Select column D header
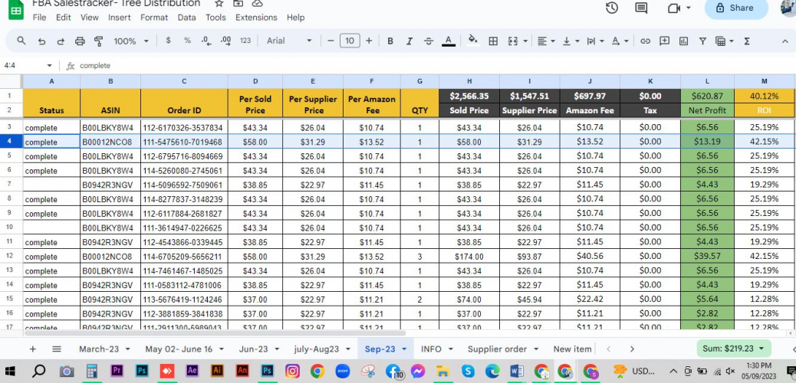The height and width of the screenshot is (383, 796). pos(255,81)
